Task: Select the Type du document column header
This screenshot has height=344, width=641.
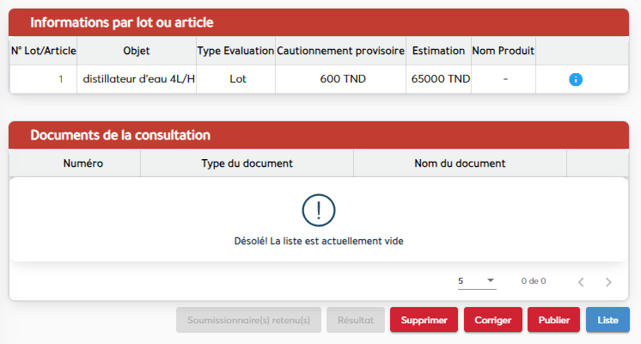Action: click(247, 163)
